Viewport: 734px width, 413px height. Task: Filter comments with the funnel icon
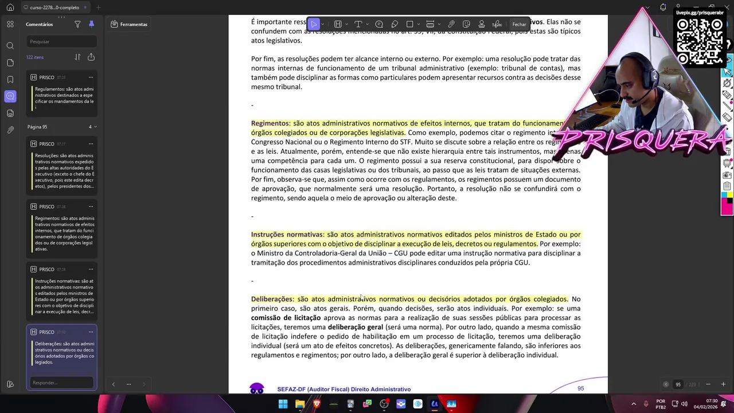77,24
